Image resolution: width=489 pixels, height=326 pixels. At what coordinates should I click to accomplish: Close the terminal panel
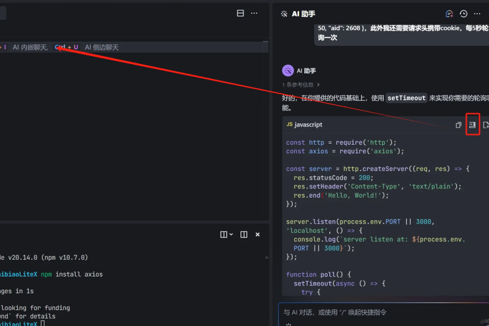[258, 235]
